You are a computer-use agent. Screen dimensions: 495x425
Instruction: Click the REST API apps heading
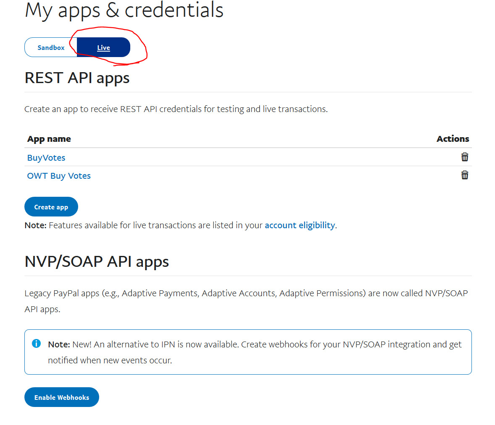pyautogui.click(x=77, y=78)
